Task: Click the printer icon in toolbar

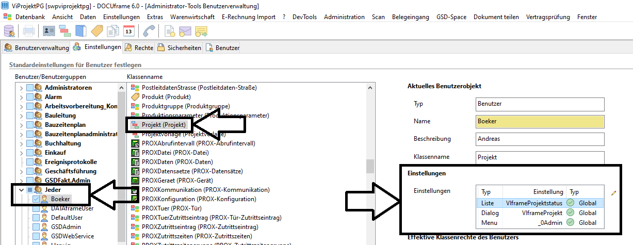Action: [28, 31]
